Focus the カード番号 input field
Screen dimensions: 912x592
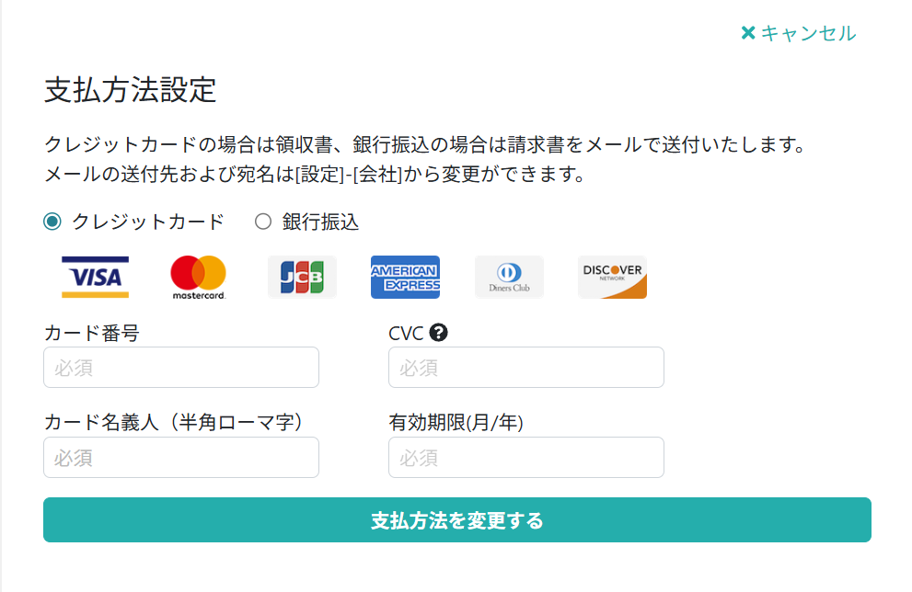pyautogui.click(x=181, y=368)
